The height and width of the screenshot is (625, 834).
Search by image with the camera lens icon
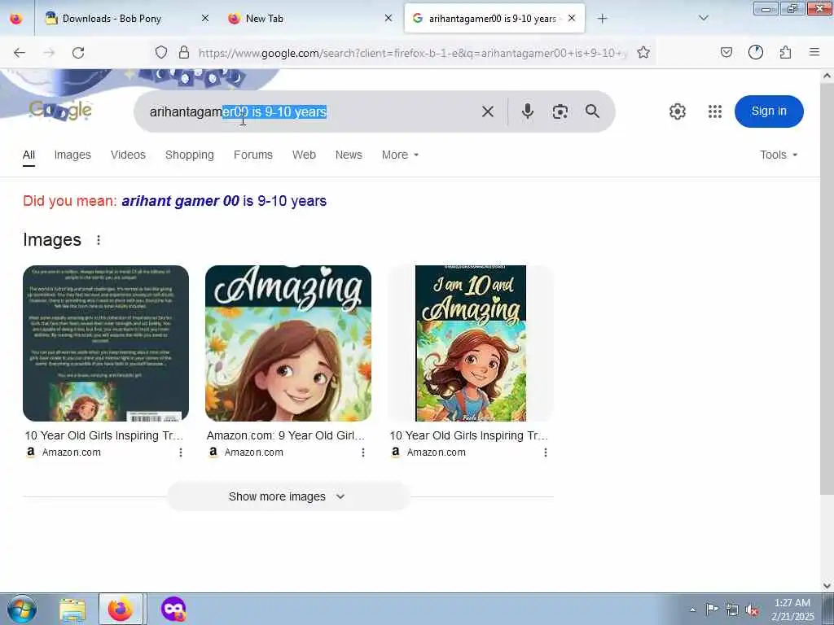tap(560, 111)
